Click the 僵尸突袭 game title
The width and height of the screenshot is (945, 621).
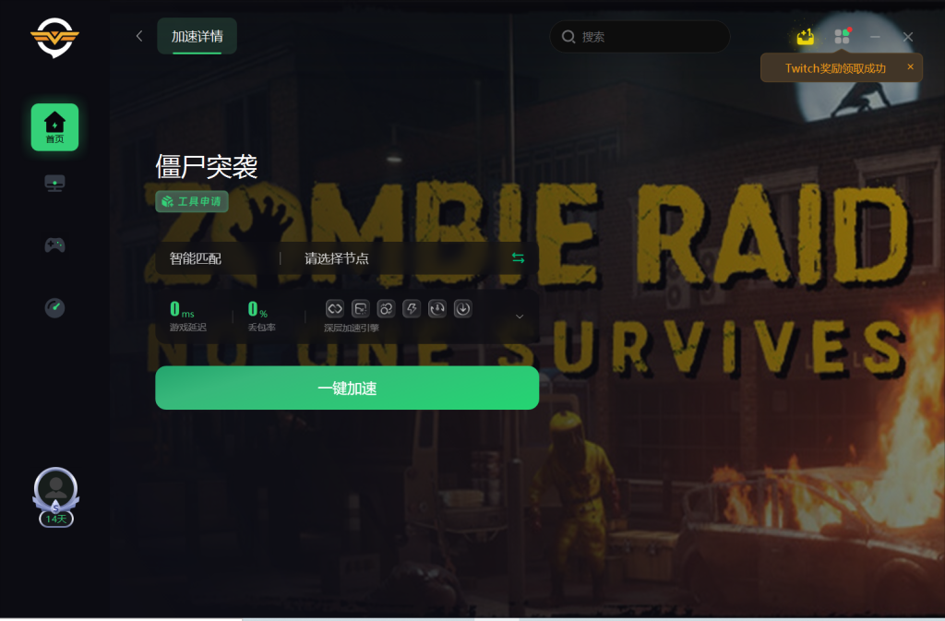coord(207,167)
